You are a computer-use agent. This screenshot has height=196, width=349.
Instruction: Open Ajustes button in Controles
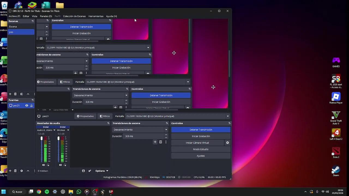coord(201,156)
